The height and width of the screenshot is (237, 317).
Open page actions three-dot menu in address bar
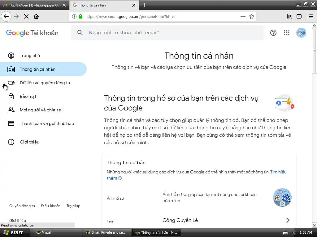click(243, 16)
